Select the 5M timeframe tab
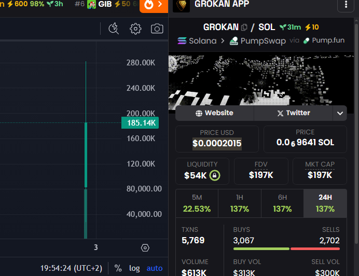The height and width of the screenshot is (276, 359). click(x=197, y=203)
